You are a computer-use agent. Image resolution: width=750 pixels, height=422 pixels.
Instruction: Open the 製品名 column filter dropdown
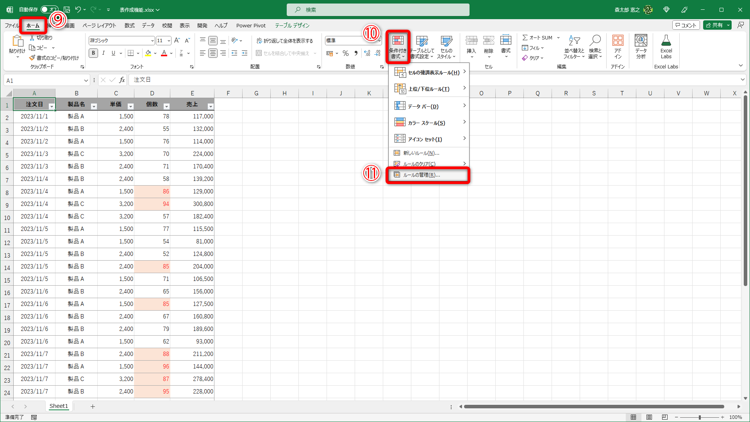[x=94, y=106]
